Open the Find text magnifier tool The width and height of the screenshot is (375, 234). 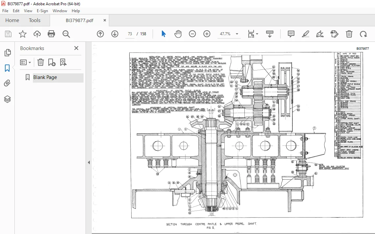[x=66, y=34]
